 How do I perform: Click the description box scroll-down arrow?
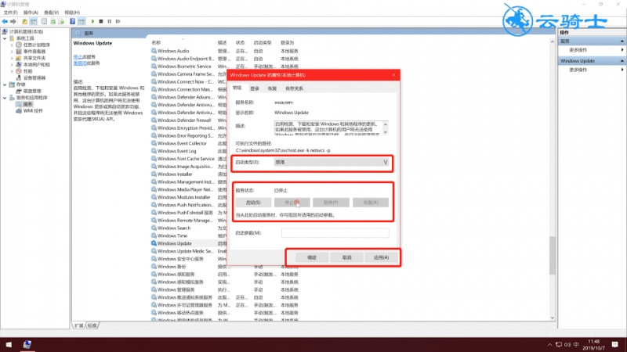pyautogui.click(x=385, y=132)
